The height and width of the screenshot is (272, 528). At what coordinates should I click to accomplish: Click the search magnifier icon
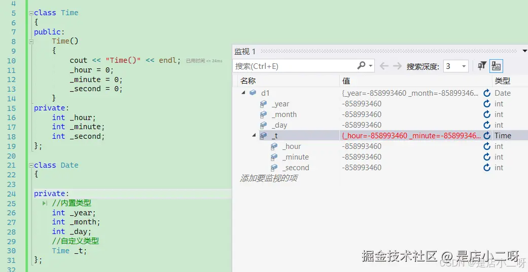(361, 65)
